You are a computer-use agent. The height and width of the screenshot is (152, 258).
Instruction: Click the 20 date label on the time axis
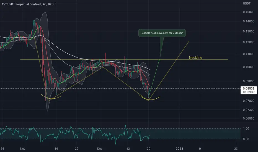(x=149, y=149)
